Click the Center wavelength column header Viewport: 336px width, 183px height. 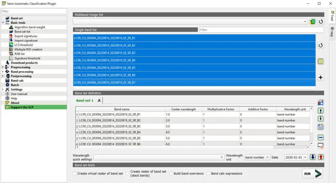pos(183,109)
